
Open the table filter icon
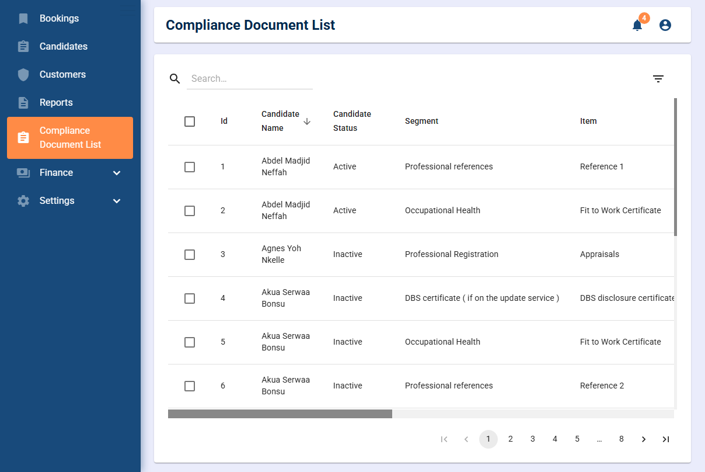[658, 79]
